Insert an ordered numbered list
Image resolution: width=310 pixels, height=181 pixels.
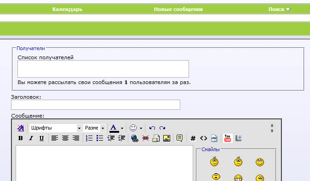pos(89,138)
